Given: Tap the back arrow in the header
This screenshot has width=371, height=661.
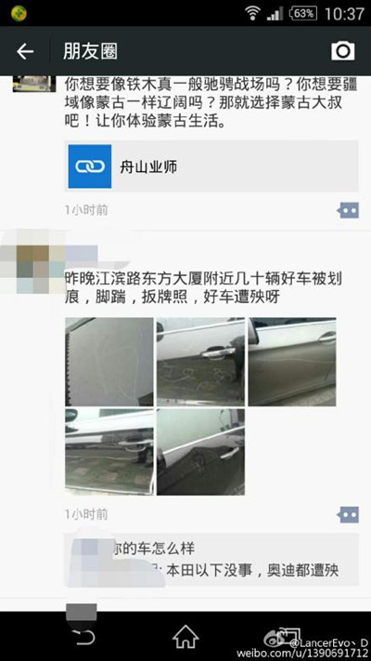Looking at the screenshot, I should point(25,51).
